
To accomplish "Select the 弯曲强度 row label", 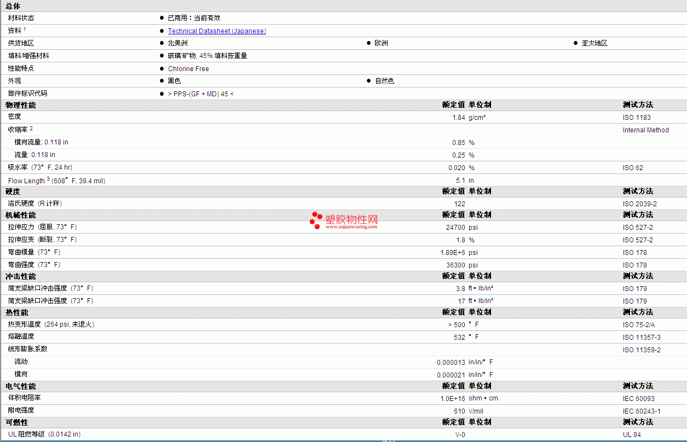I will click(x=34, y=265).
